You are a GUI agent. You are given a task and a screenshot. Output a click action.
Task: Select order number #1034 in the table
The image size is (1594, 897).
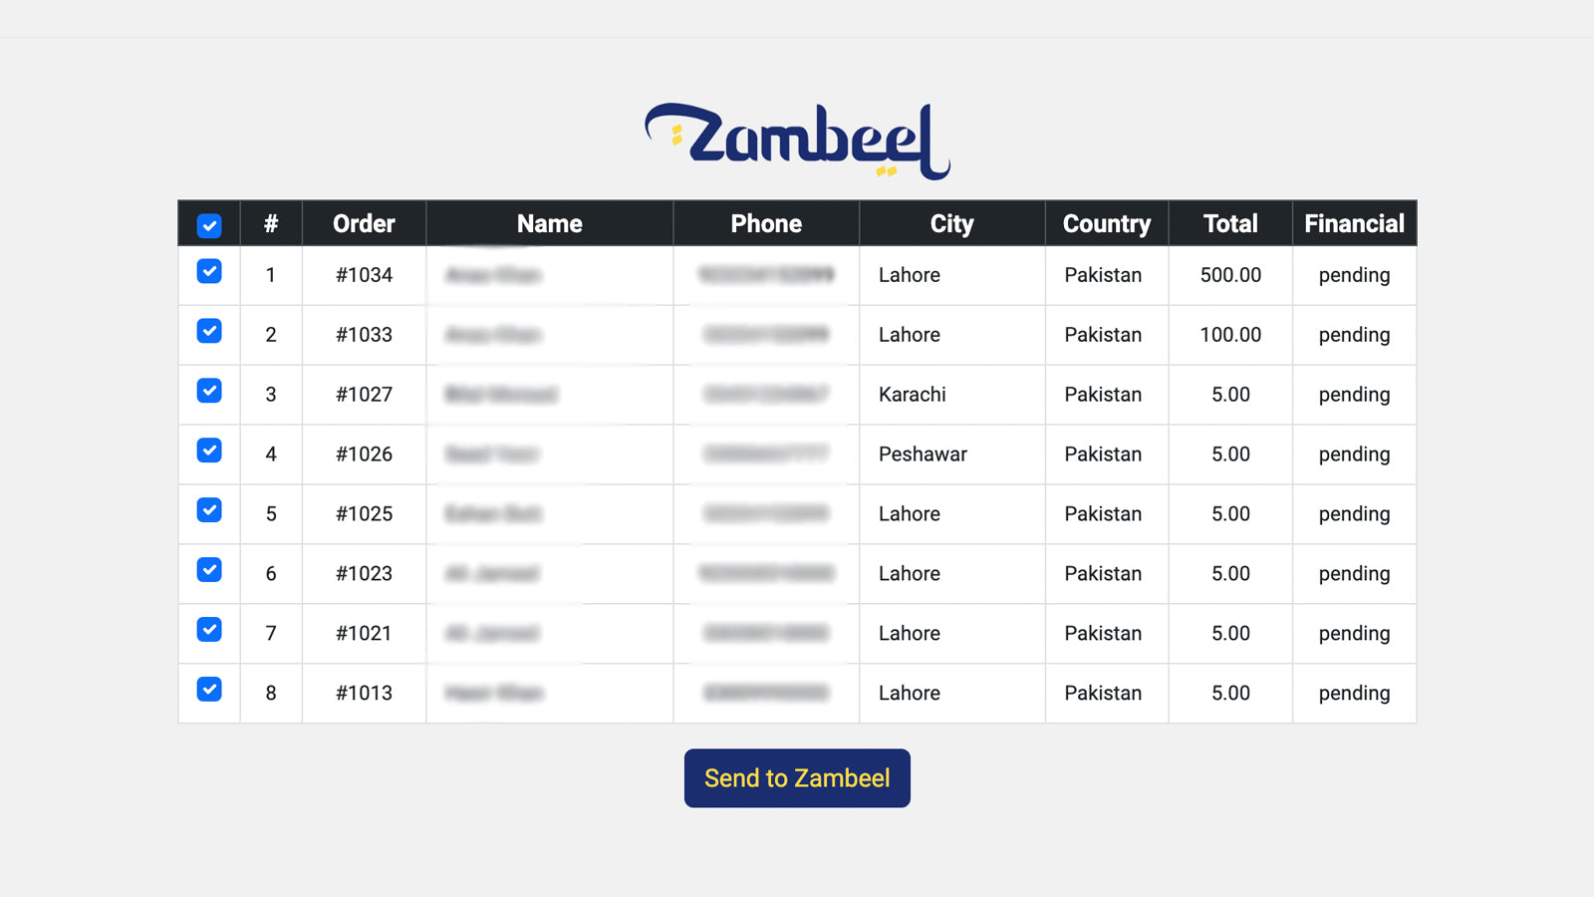(363, 275)
